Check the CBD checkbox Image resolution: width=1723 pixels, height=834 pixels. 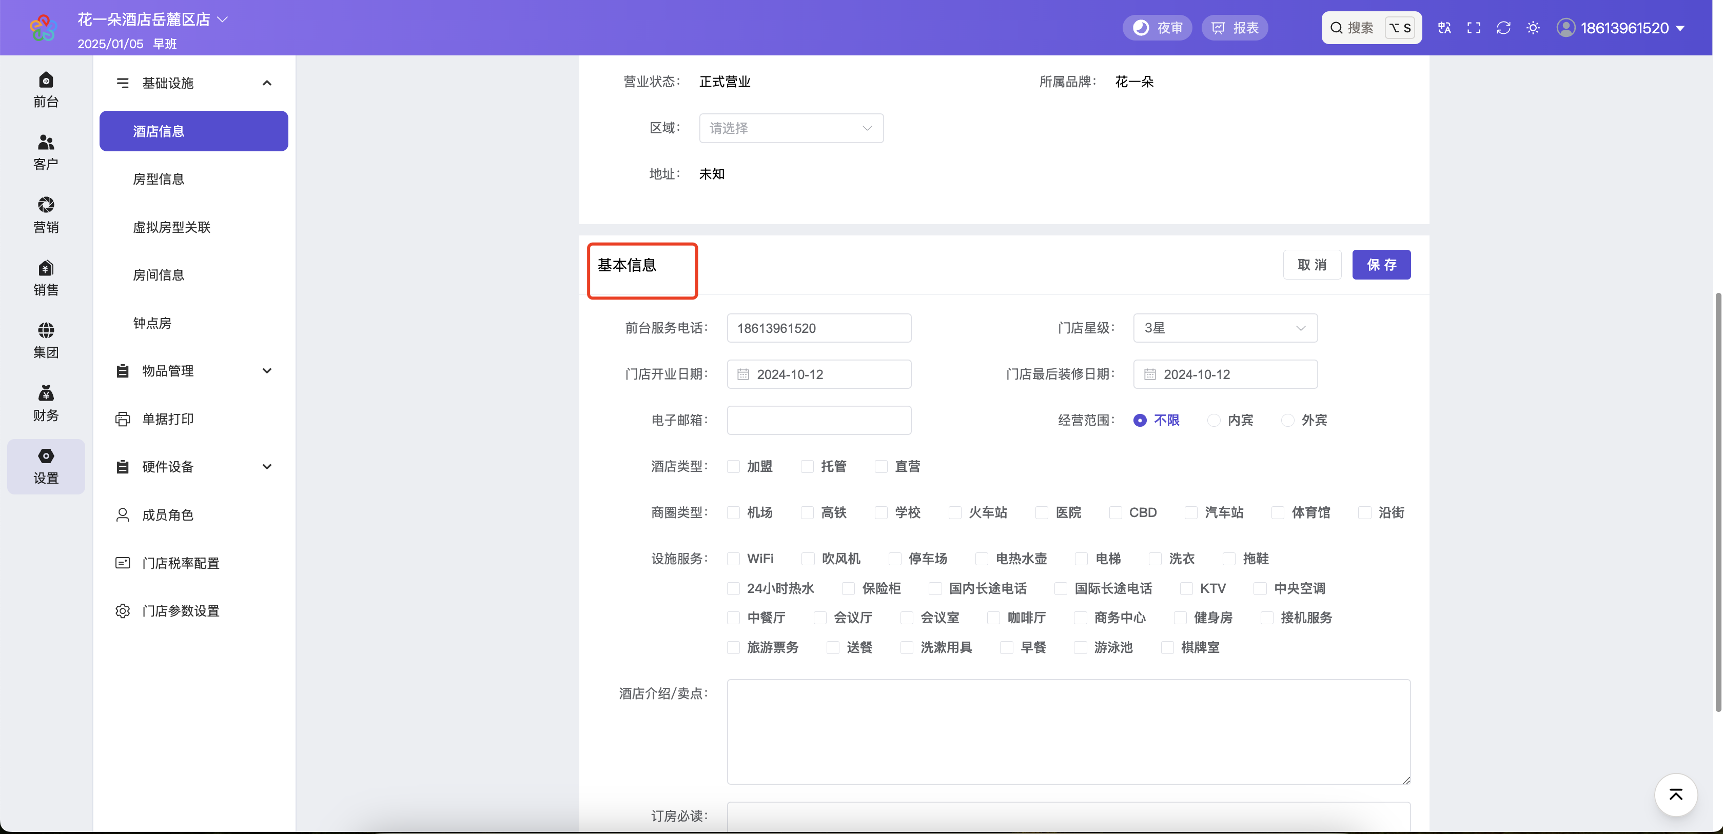pyautogui.click(x=1115, y=513)
